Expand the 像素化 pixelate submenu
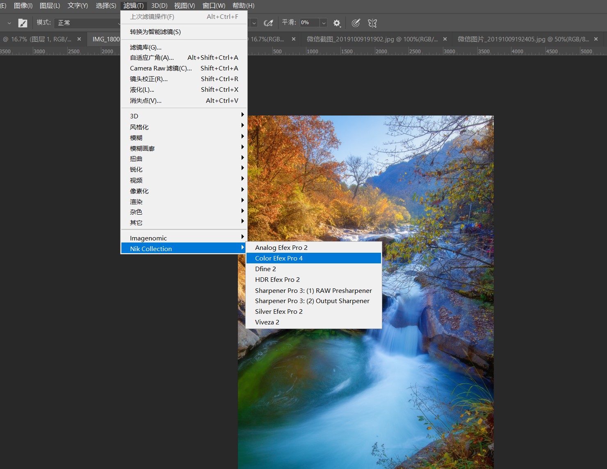Viewport: 607px width, 469px height. click(184, 191)
